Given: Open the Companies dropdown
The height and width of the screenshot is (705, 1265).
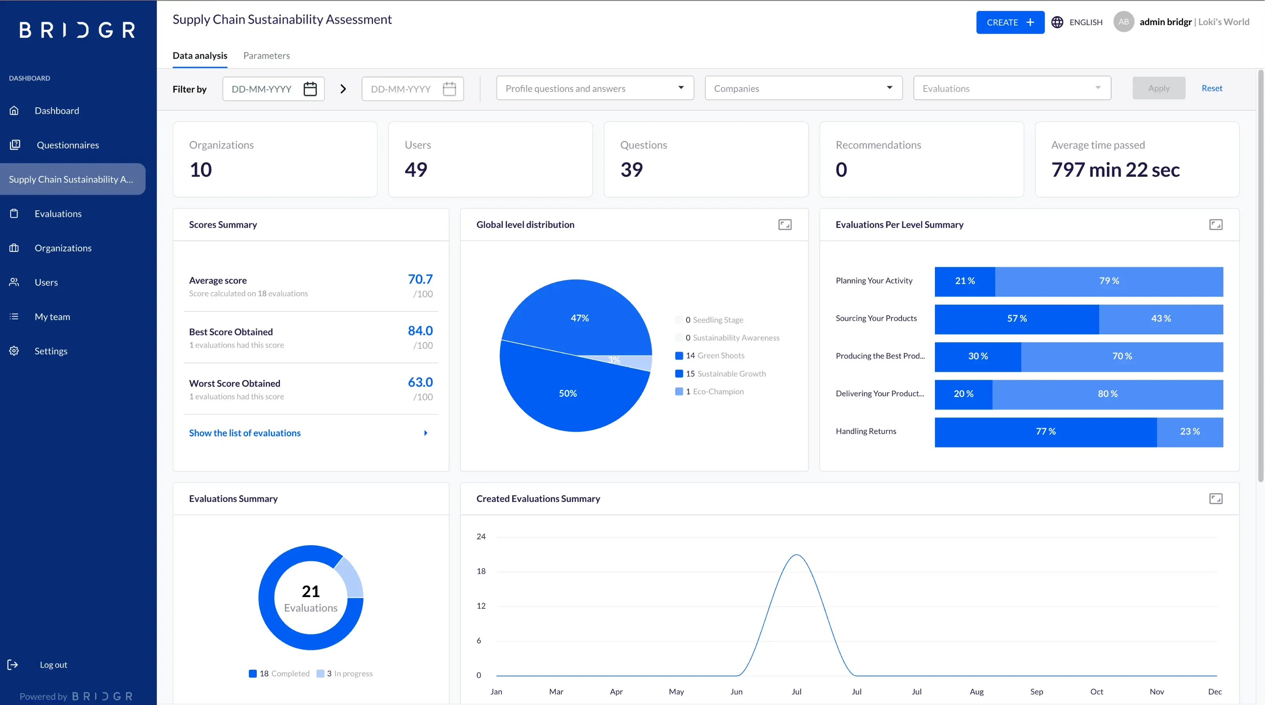Looking at the screenshot, I should (803, 88).
